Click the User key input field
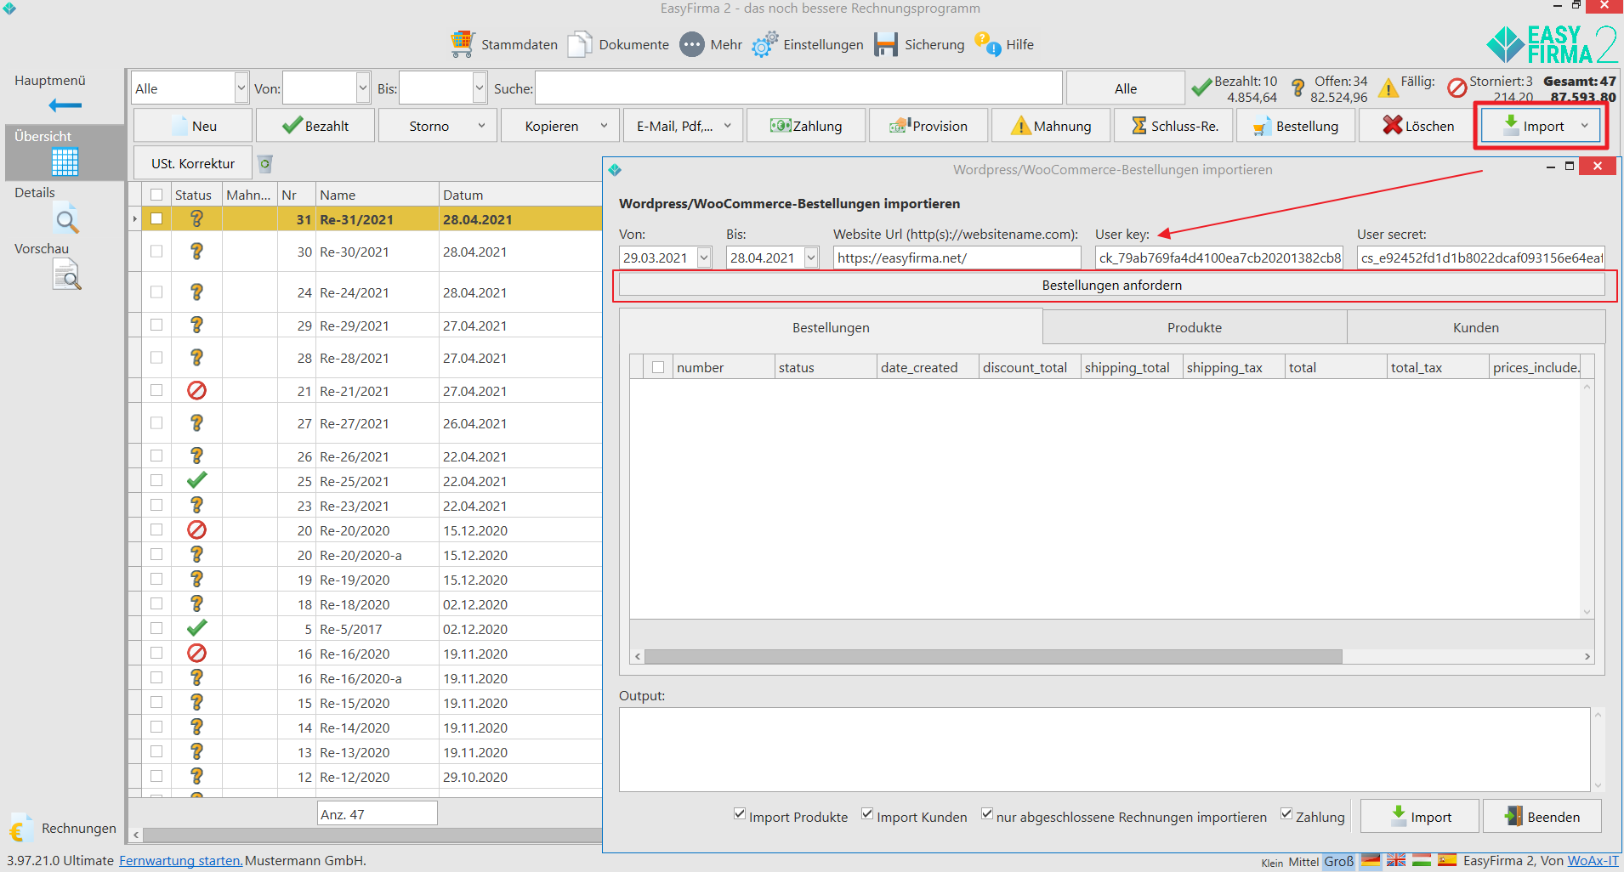 pos(1219,258)
